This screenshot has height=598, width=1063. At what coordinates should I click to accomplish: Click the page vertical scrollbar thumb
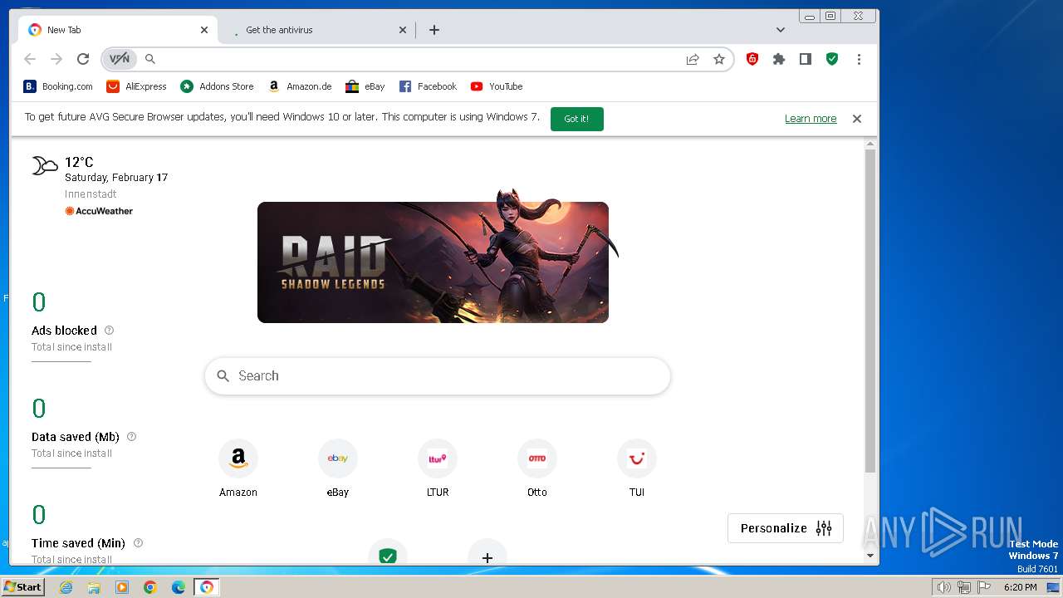point(870,311)
